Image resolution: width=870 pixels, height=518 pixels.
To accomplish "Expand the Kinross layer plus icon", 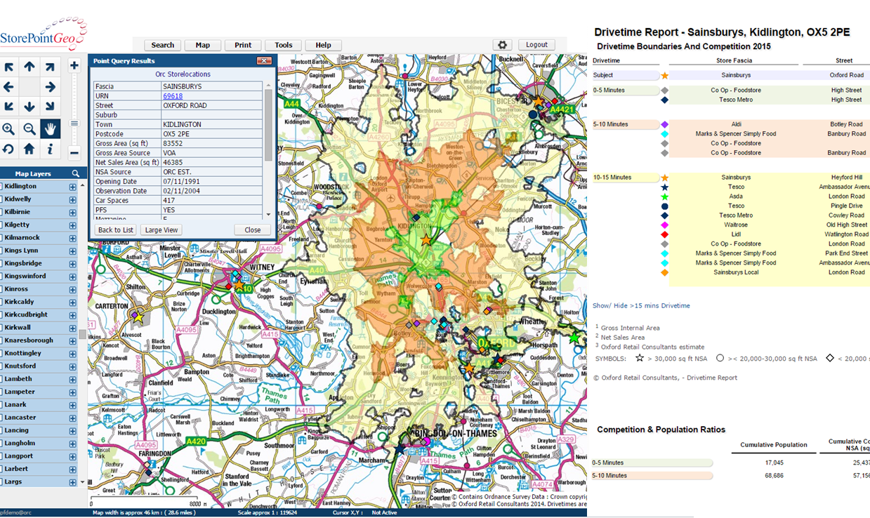I will pos(72,289).
